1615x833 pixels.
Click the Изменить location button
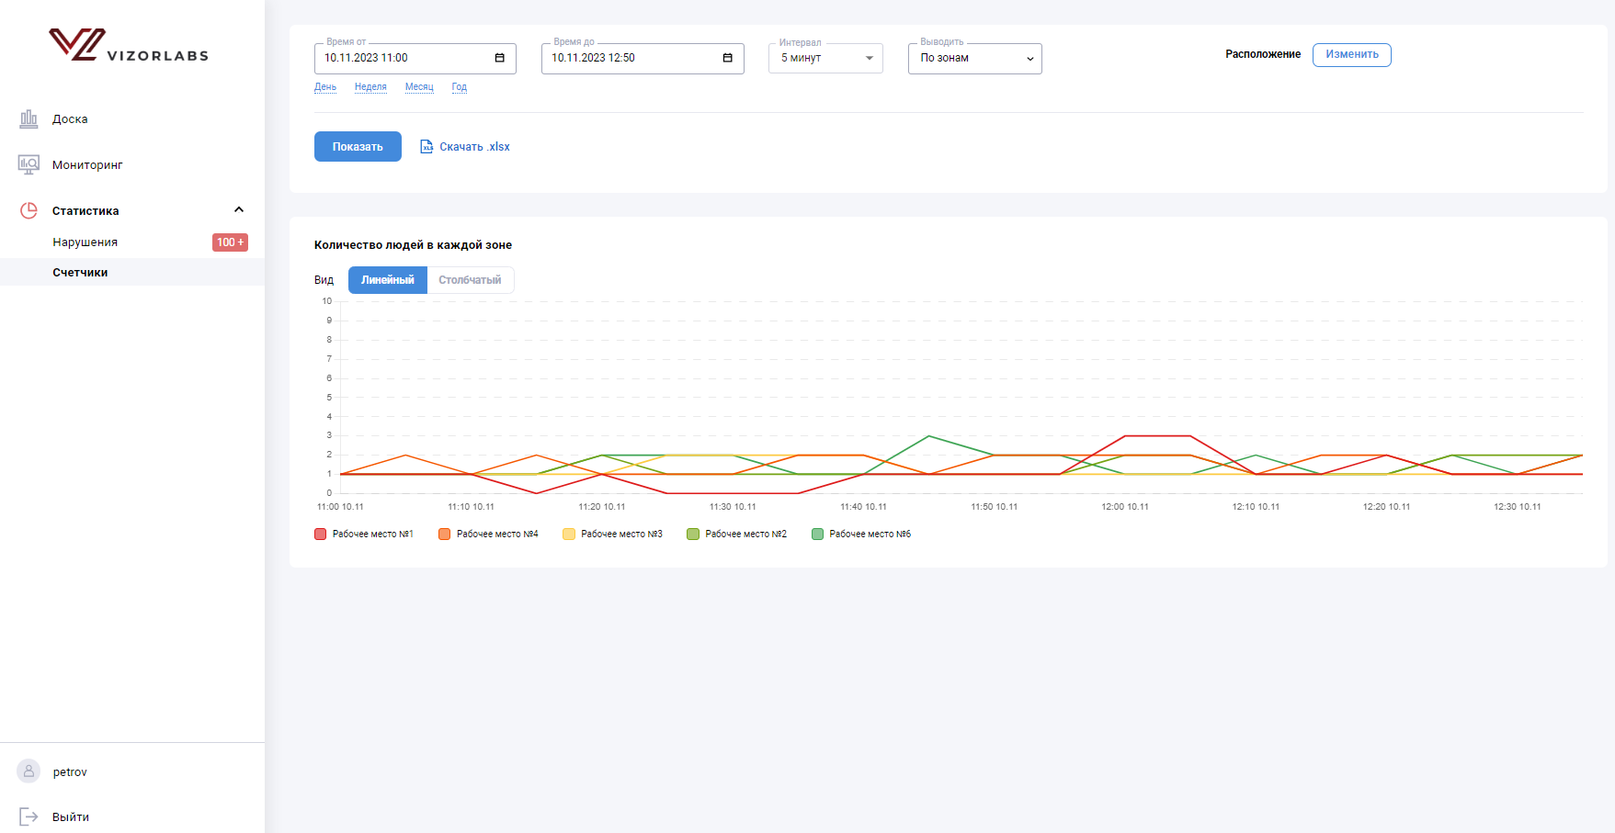coord(1351,55)
